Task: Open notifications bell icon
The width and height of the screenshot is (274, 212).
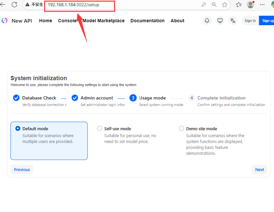Action: click(x=207, y=21)
